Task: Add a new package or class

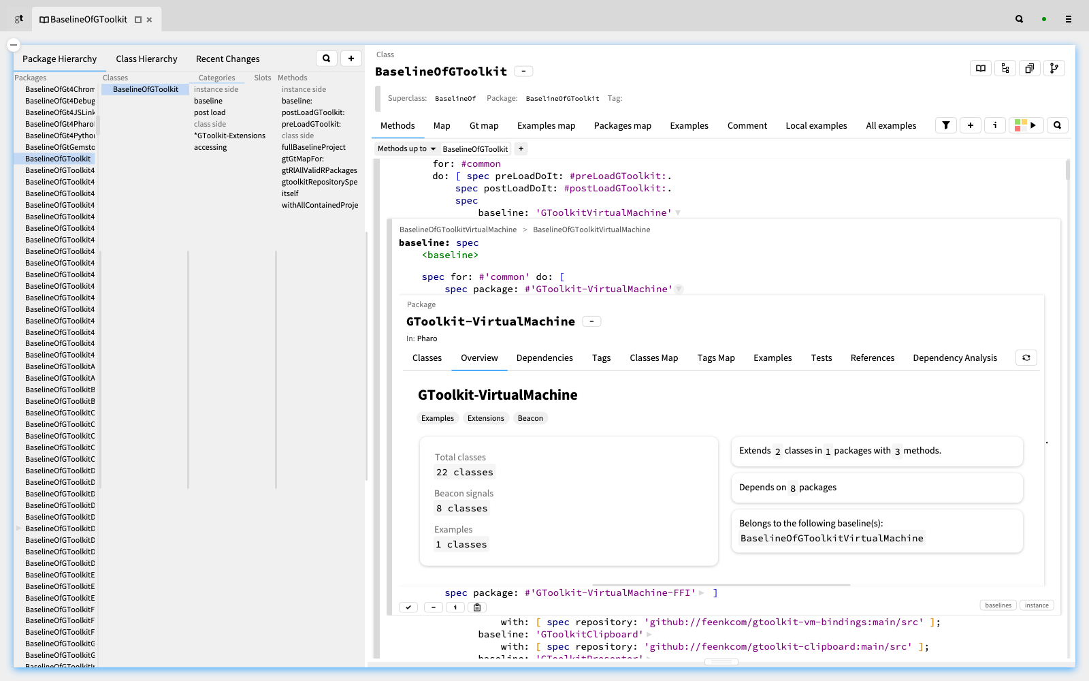Action: pos(351,59)
